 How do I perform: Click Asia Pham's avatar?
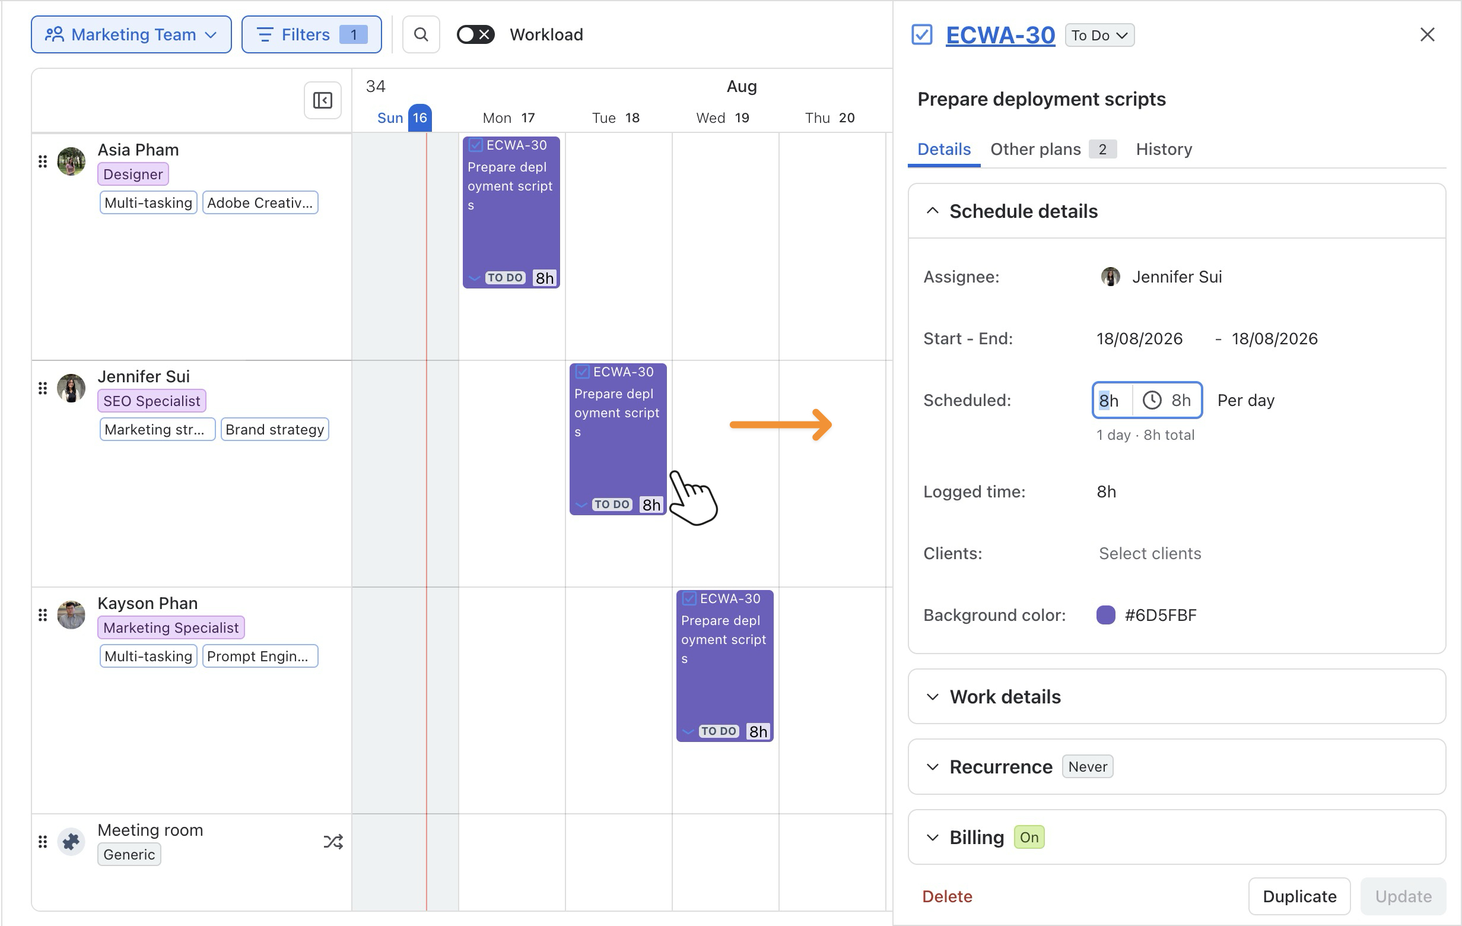coord(71,161)
